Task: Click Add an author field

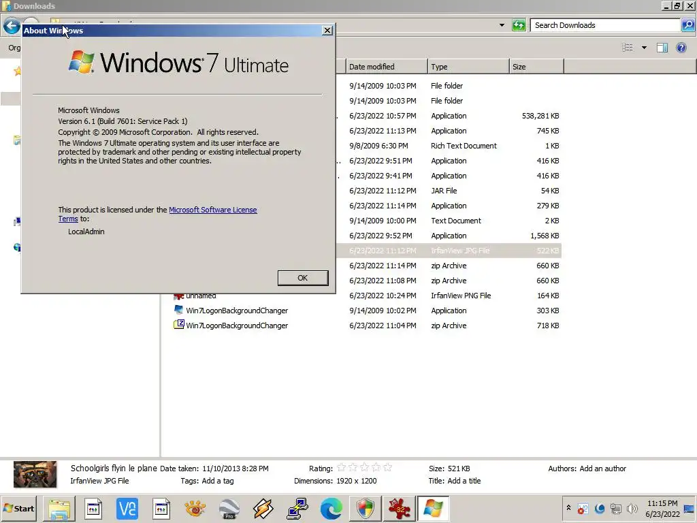Action: pyautogui.click(x=603, y=469)
